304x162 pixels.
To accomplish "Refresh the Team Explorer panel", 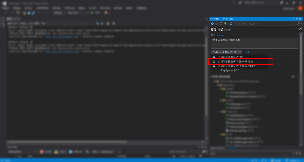I will (x=231, y=24).
